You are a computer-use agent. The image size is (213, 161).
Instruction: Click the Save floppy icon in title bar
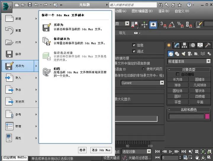tap(30, 5)
